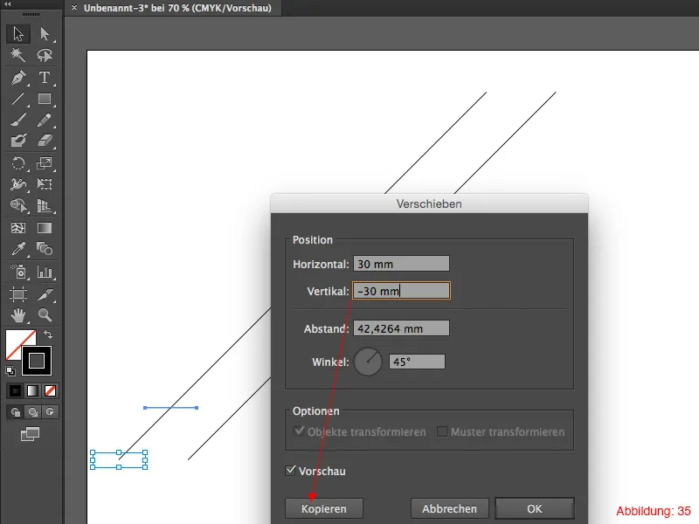Select the Shape Builder tool
This screenshot has height=524, width=699.
click(18, 205)
